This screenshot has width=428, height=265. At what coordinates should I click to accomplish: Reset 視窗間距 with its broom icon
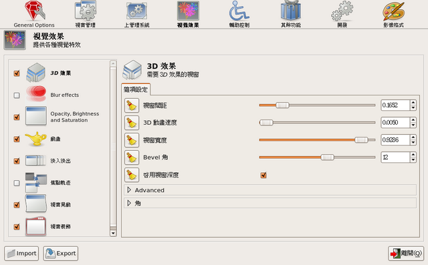click(x=132, y=105)
